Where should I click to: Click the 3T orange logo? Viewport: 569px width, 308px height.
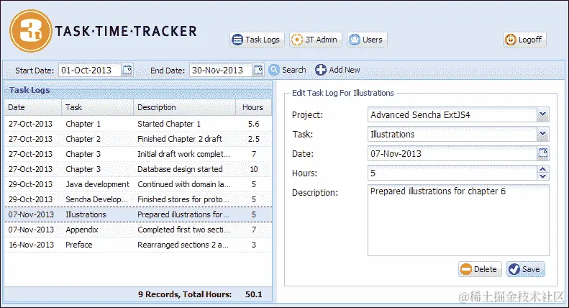pos(31,31)
